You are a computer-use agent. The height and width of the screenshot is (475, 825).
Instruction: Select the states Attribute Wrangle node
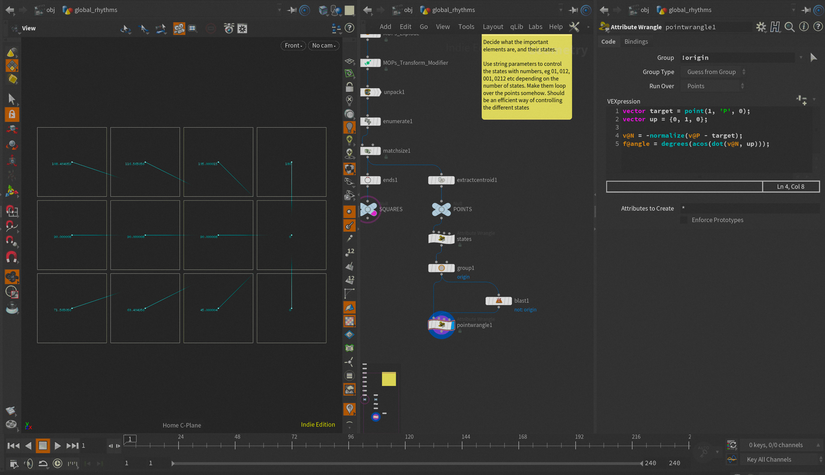point(442,239)
